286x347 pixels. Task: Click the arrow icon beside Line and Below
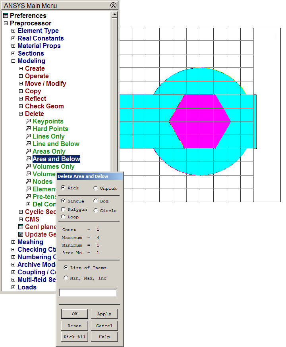(x=28, y=144)
